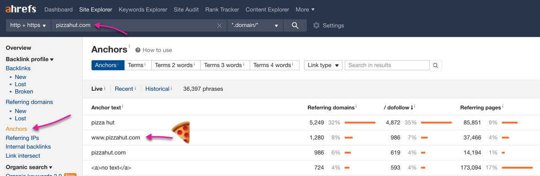Click the 'pizzahut.com' anchor text in the table
The height and width of the screenshot is (176, 540).
click(x=108, y=153)
